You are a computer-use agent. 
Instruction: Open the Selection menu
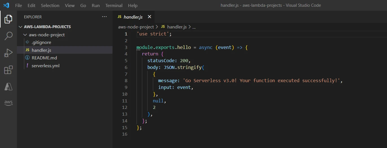click(50, 5)
